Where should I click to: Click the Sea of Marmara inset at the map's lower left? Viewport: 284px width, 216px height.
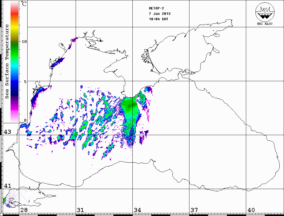click(29, 198)
